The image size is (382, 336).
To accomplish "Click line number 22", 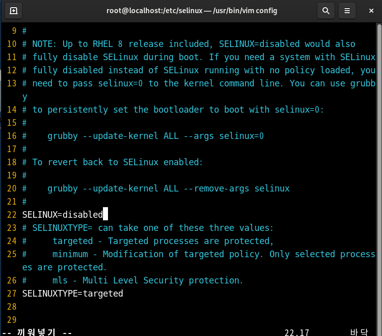I will pyautogui.click(x=12, y=215).
